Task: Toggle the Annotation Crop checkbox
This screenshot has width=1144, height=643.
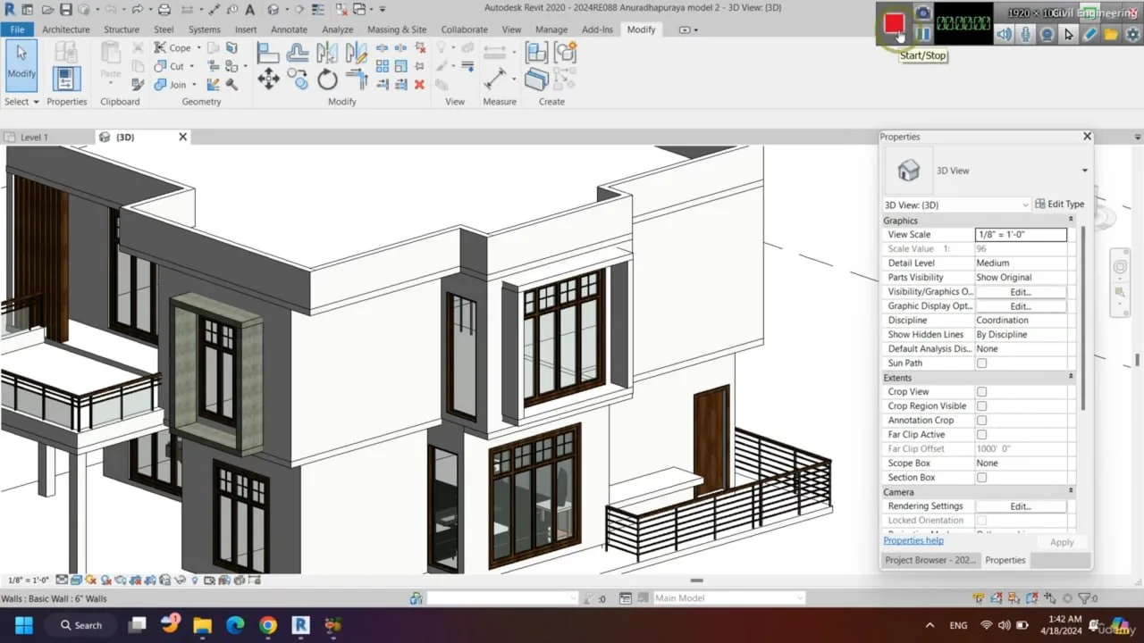Action: [x=981, y=421]
